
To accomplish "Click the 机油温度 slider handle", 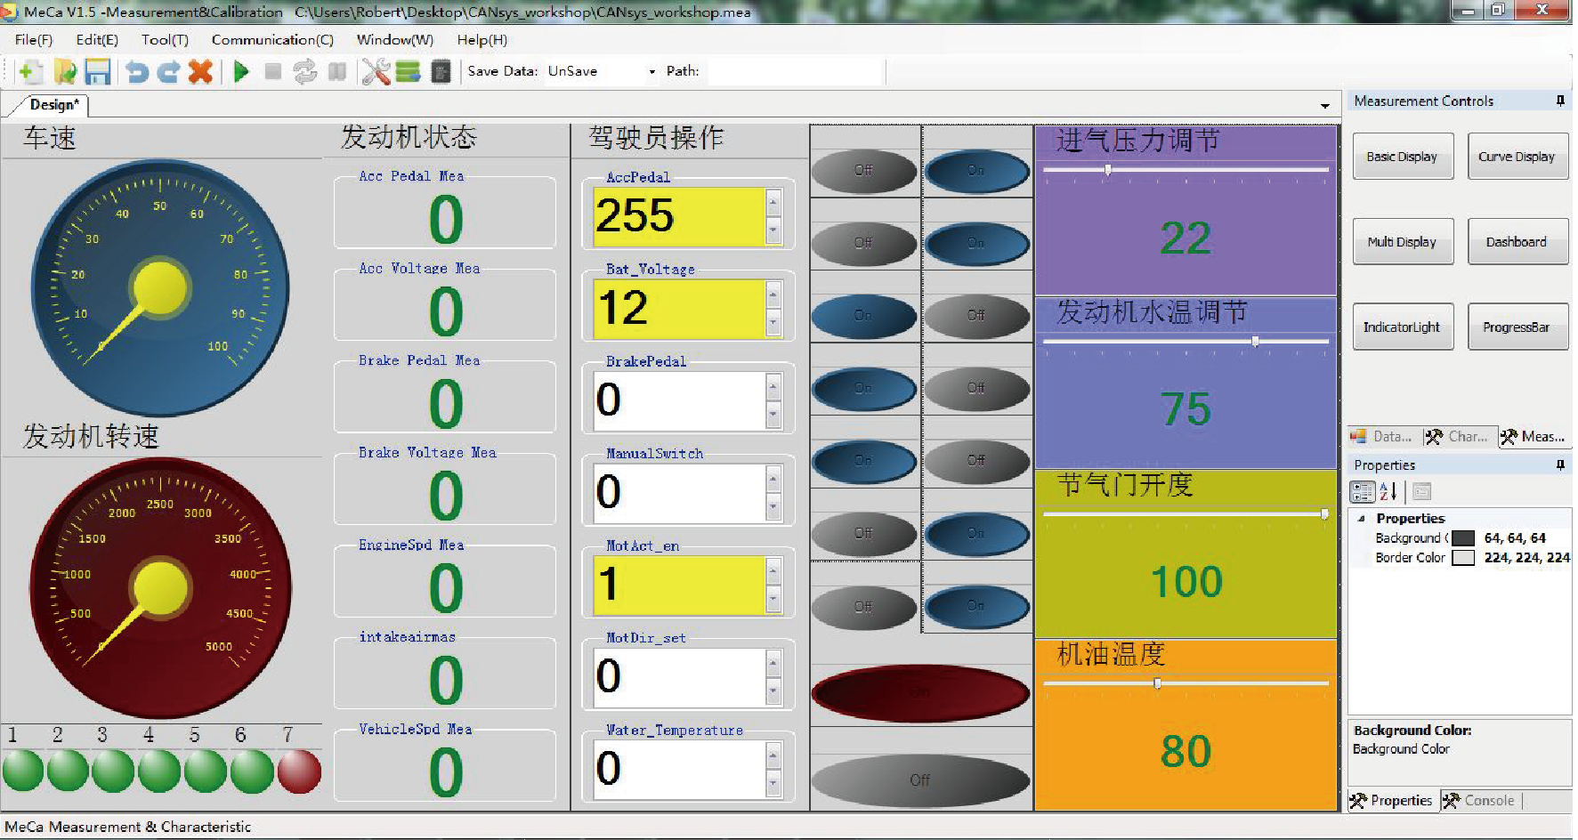I will pyautogui.click(x=1157, y=683).
